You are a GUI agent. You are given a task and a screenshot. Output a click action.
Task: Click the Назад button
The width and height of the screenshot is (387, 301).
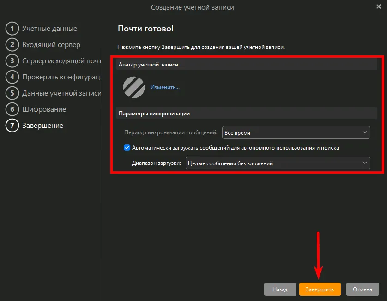[x=280, y=289]
